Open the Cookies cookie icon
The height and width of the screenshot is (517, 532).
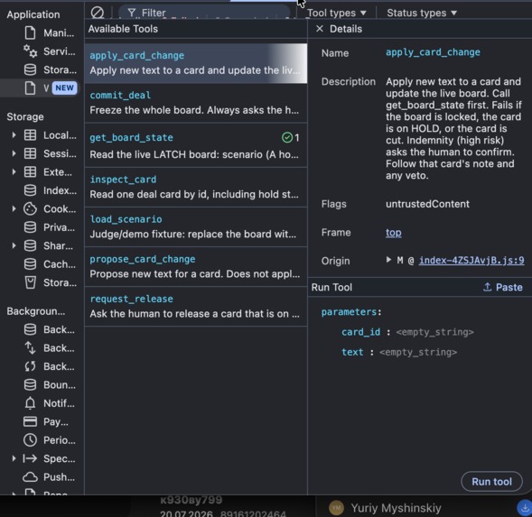(x=30, y=208)
